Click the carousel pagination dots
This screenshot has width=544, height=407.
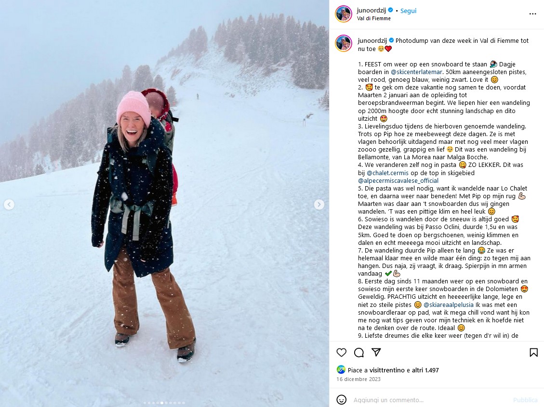[164, 403]
